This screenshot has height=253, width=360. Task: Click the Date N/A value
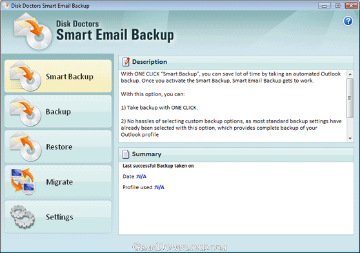click(x=141, y=177)
